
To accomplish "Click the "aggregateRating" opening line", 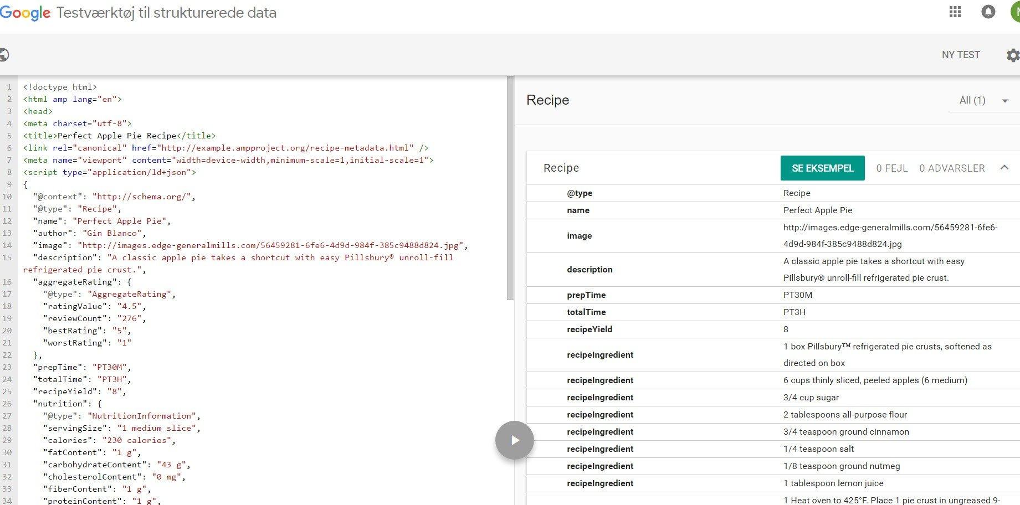I will 82,282.
